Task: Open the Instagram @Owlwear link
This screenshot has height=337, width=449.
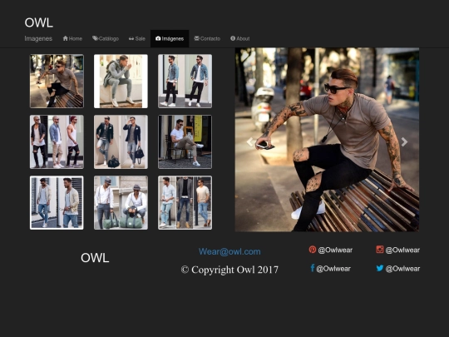Action: click(402, 250)
